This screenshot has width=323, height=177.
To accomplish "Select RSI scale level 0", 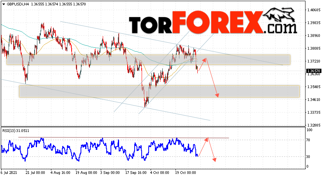I will (307, 167).
